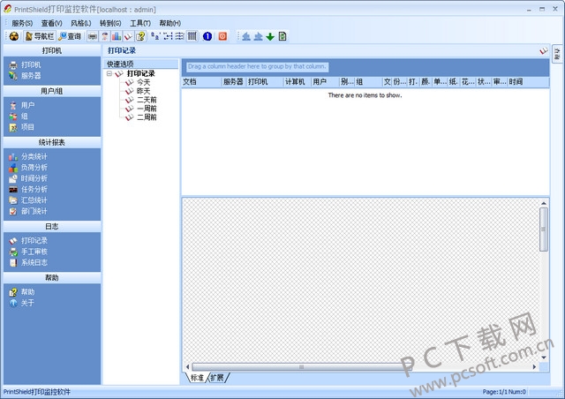Switch to the 扩展 tab

click(217, 378)
